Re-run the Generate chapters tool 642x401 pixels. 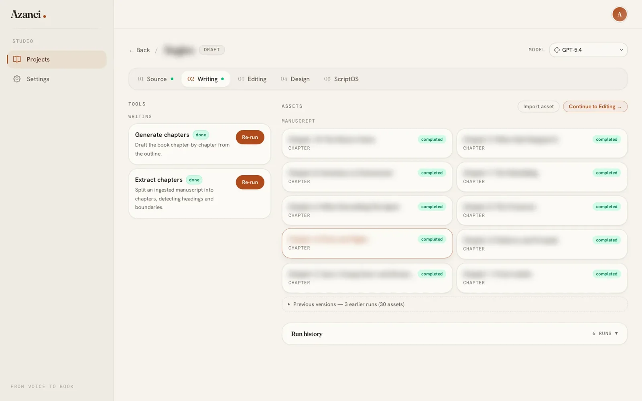[250, 137]
